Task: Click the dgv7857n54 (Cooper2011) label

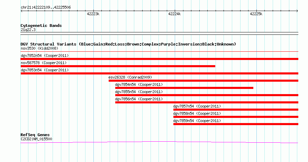Action: [197, 106]
